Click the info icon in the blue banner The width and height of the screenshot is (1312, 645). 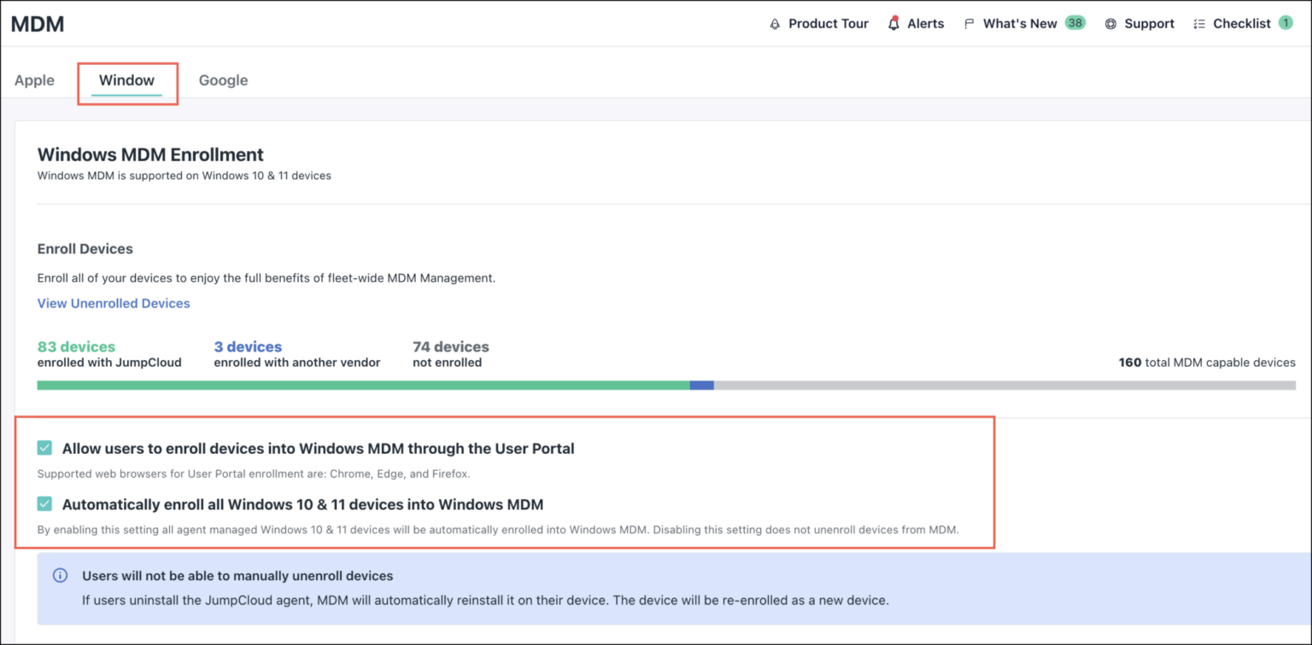pyautogui.click(x=60, y=575)
